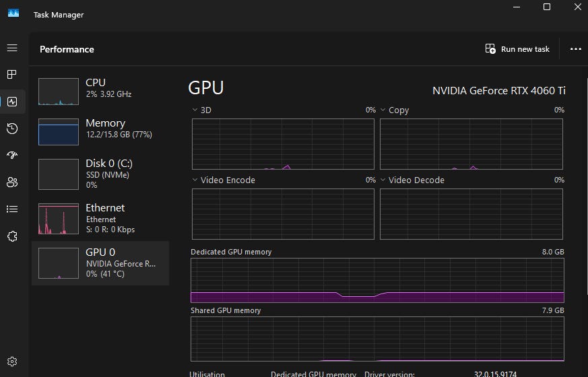Maximize the Task Manager window
Screen dimensions: 588x377
(x=547, y=7)
